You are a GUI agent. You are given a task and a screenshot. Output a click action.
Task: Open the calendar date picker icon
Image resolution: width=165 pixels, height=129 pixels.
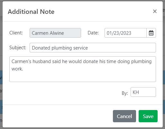coord(151,33)
